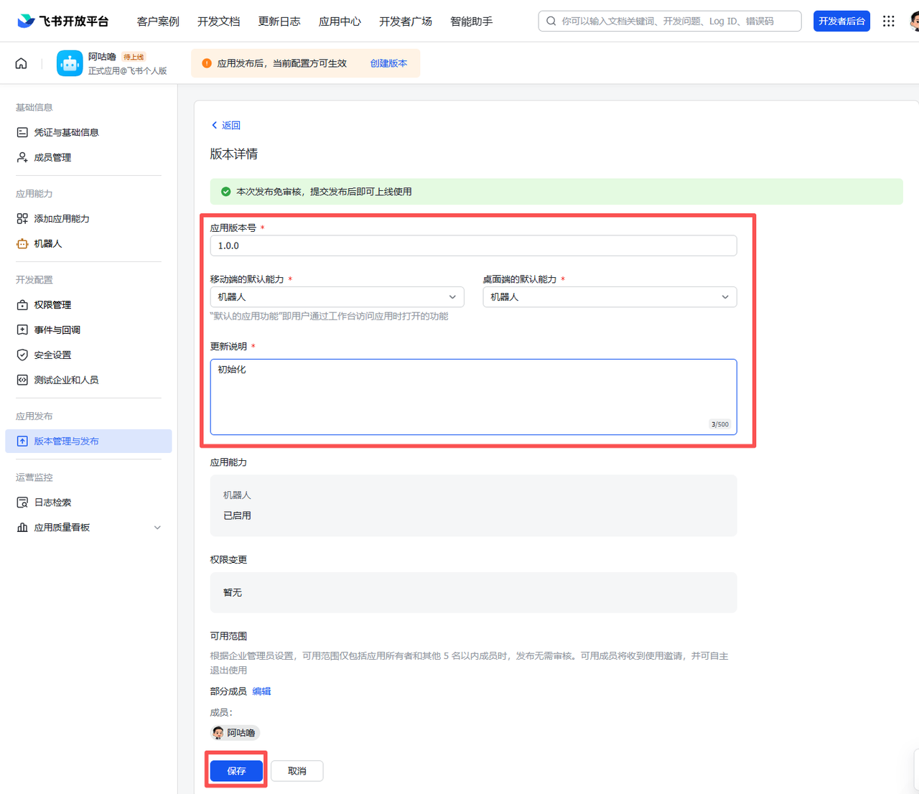Open 安全设置 in the sidebar
The width and height of the screenshot is (919, 794).
[x=52, y=355]
